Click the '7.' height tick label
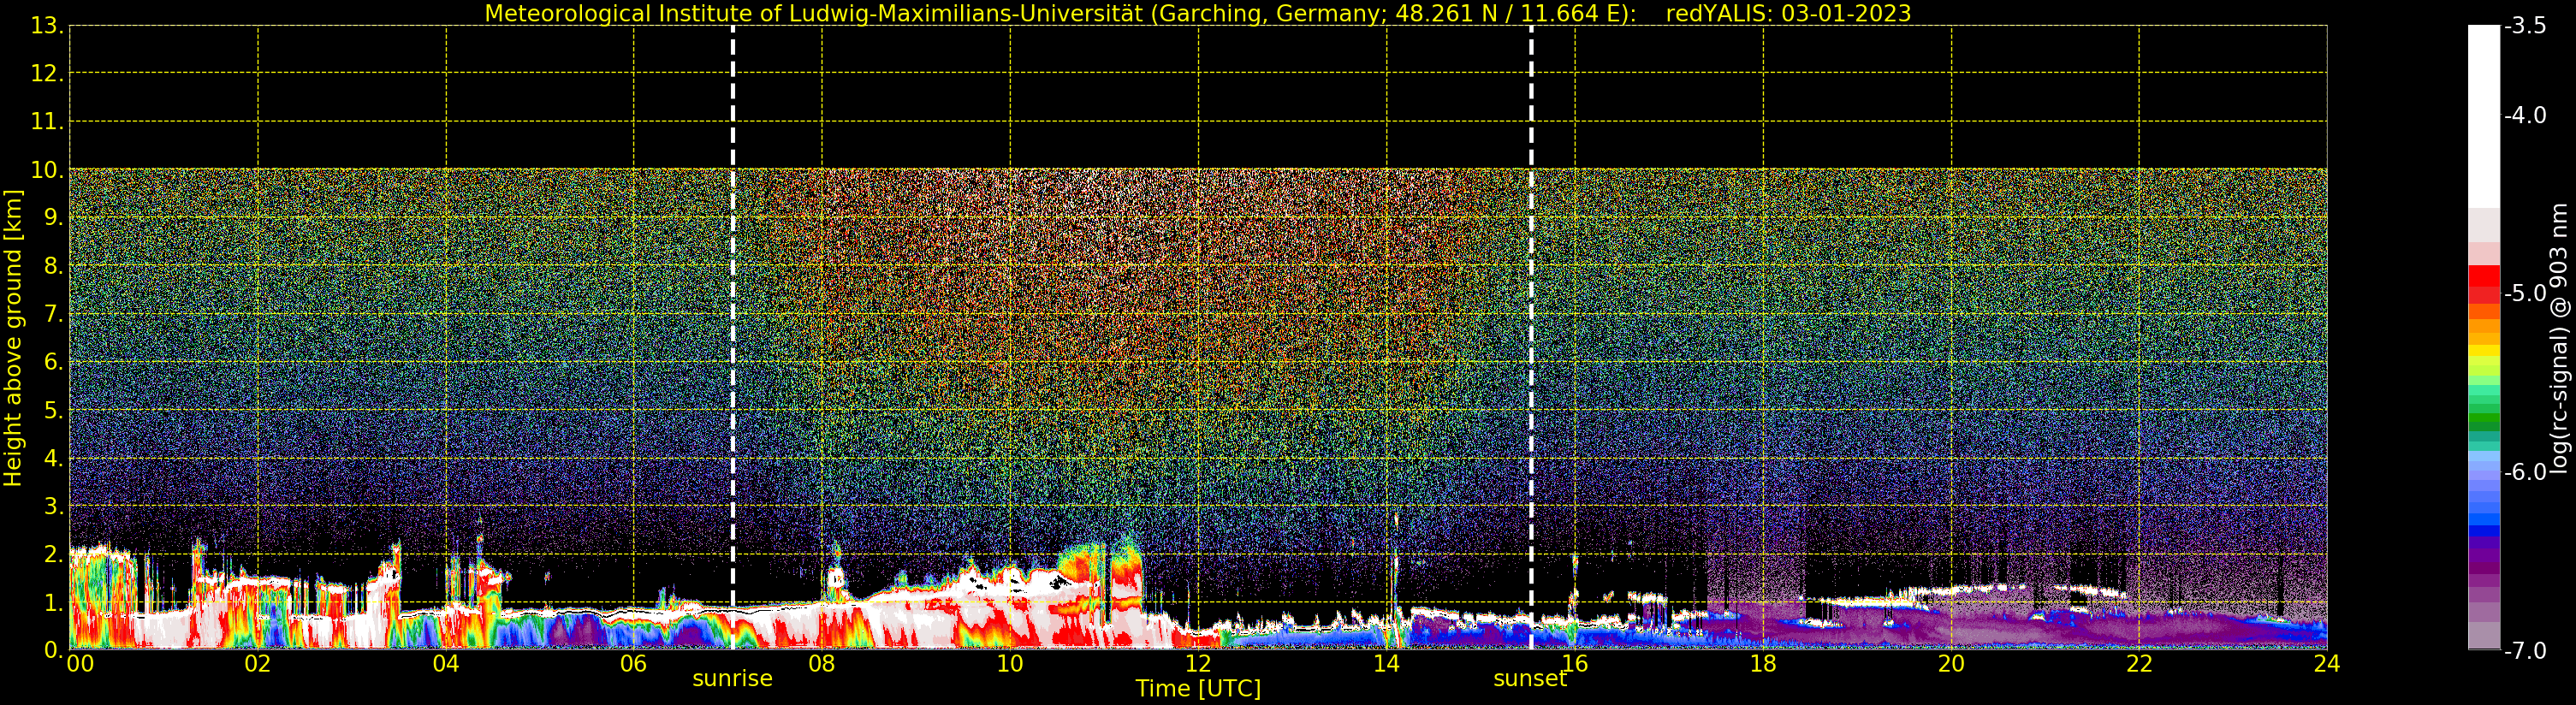Viewport: 2576px width, 705px height. (54, 314)
